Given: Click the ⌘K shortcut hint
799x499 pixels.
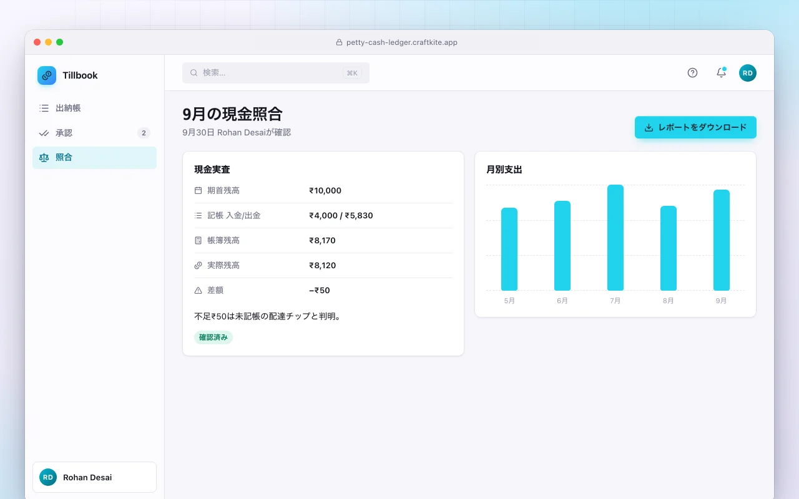Looking at the screenshot, I should 352,73.
